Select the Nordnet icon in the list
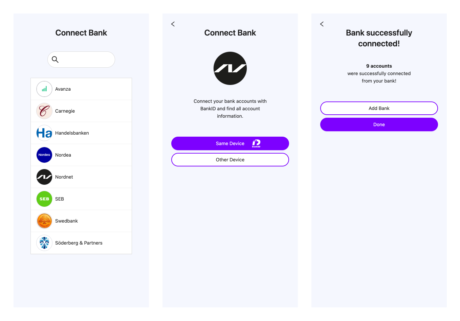This screenshot has height=321, width=460. click(x=44, y=177)
